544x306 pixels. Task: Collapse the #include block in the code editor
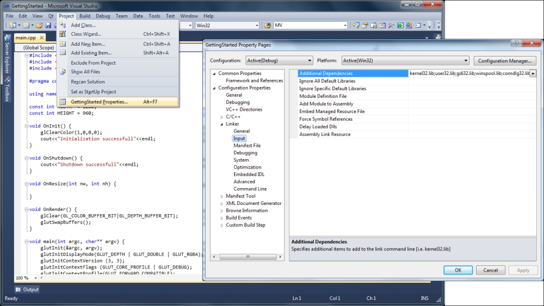[x=26, y=55]
